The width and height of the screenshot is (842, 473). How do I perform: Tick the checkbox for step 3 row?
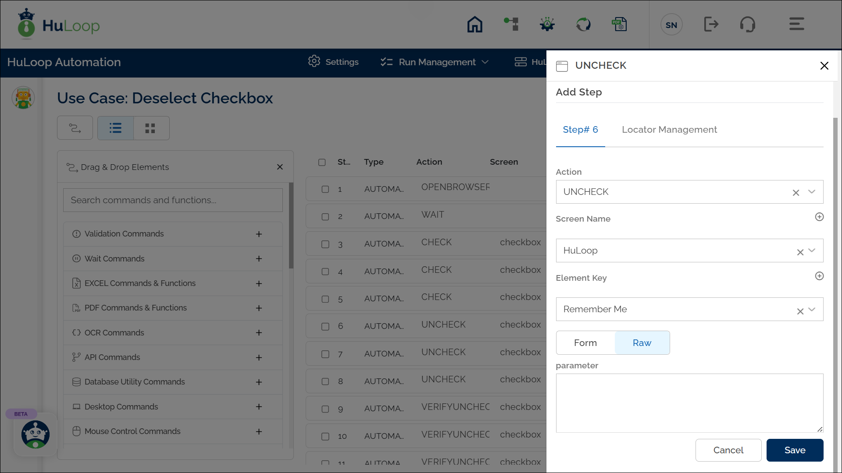point(325,244)
